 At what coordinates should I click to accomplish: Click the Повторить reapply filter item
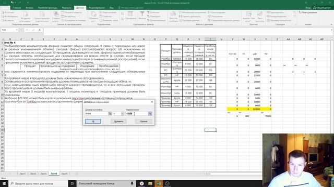pos(154,16)
